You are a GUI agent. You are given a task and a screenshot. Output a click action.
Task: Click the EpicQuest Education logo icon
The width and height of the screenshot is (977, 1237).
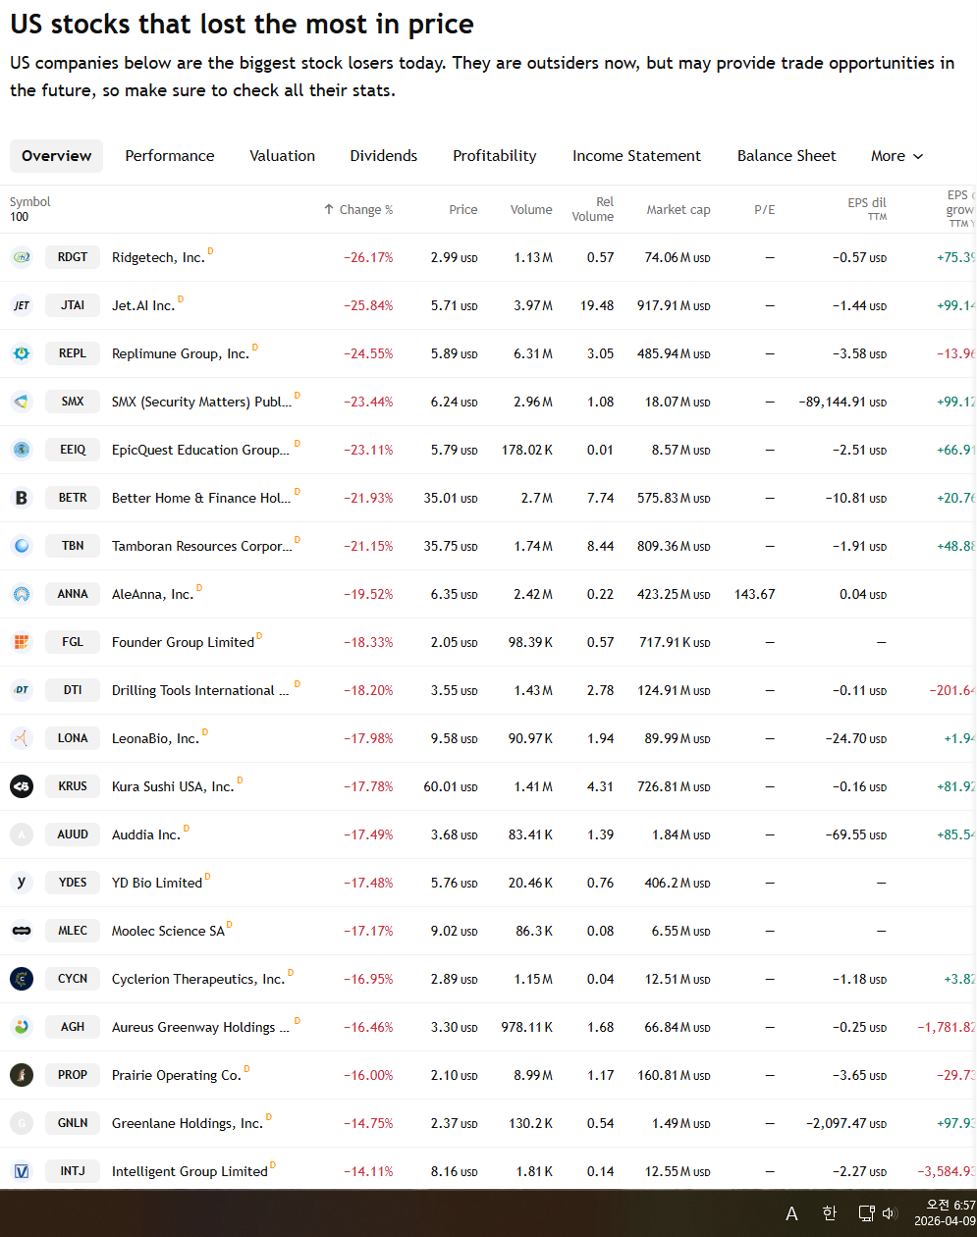22,450
